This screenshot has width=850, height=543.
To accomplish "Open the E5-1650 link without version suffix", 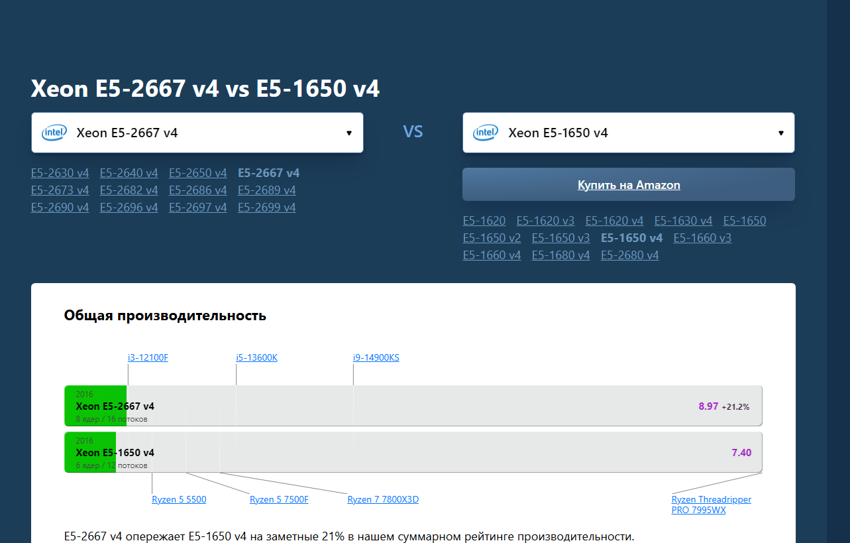I will 745,221.
